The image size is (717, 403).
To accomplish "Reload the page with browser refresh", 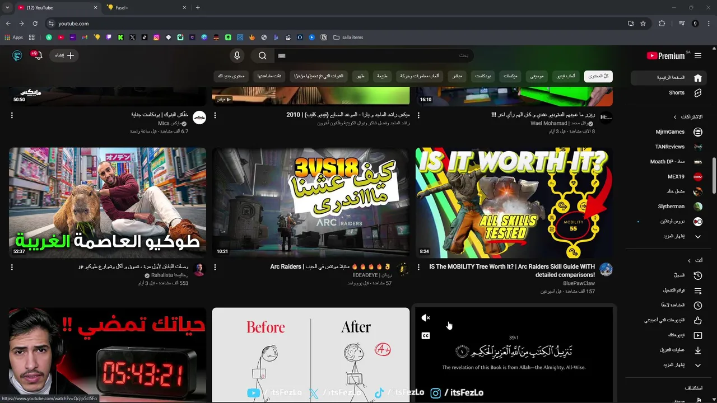I will pos(35,24).
